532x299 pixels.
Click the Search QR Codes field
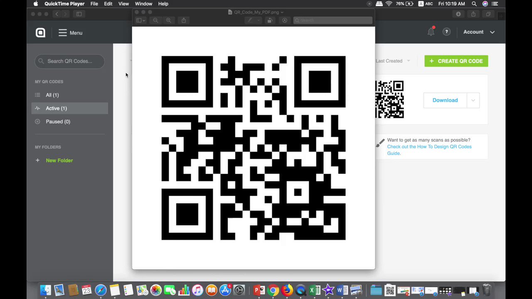69,61
